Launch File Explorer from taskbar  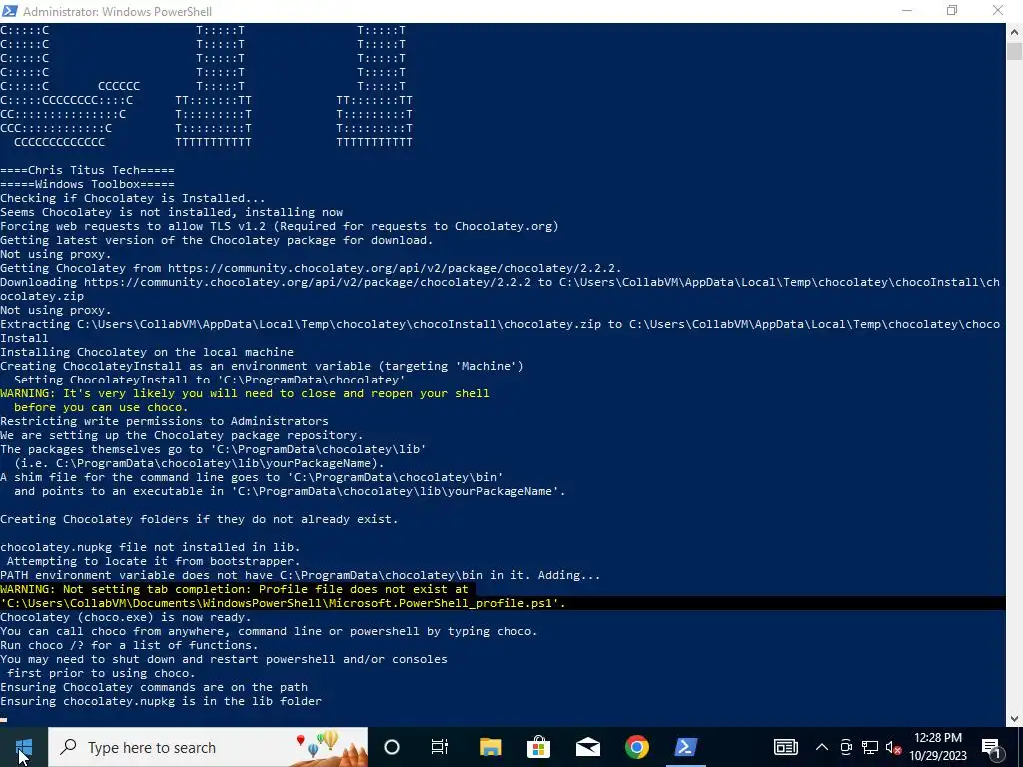pyautogui.click(x=490, y=747)
